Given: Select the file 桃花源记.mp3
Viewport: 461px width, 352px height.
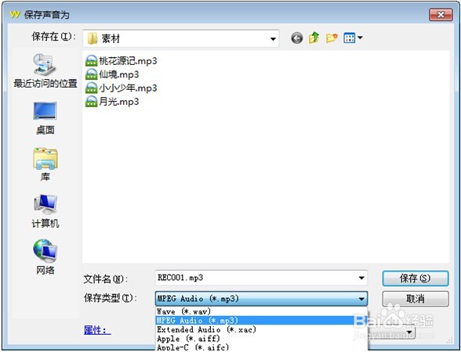Looking at the screenshot, I should point(121,61).
